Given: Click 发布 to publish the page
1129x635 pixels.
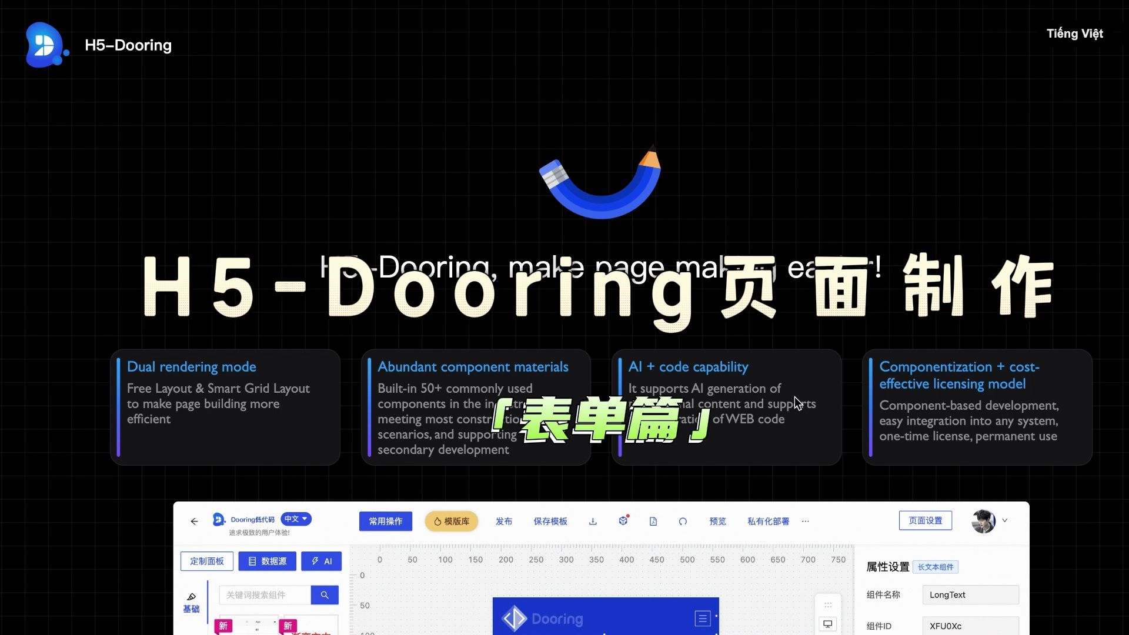Looking at the screenshot, I should point(504,522).
